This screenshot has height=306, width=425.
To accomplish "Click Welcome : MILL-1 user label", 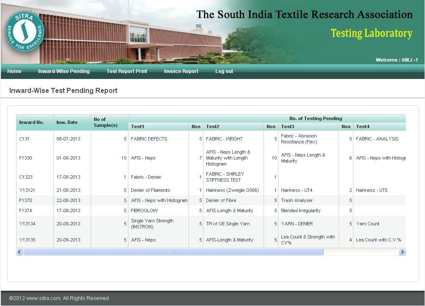I will pyautogui.click(x=397, y=60).
